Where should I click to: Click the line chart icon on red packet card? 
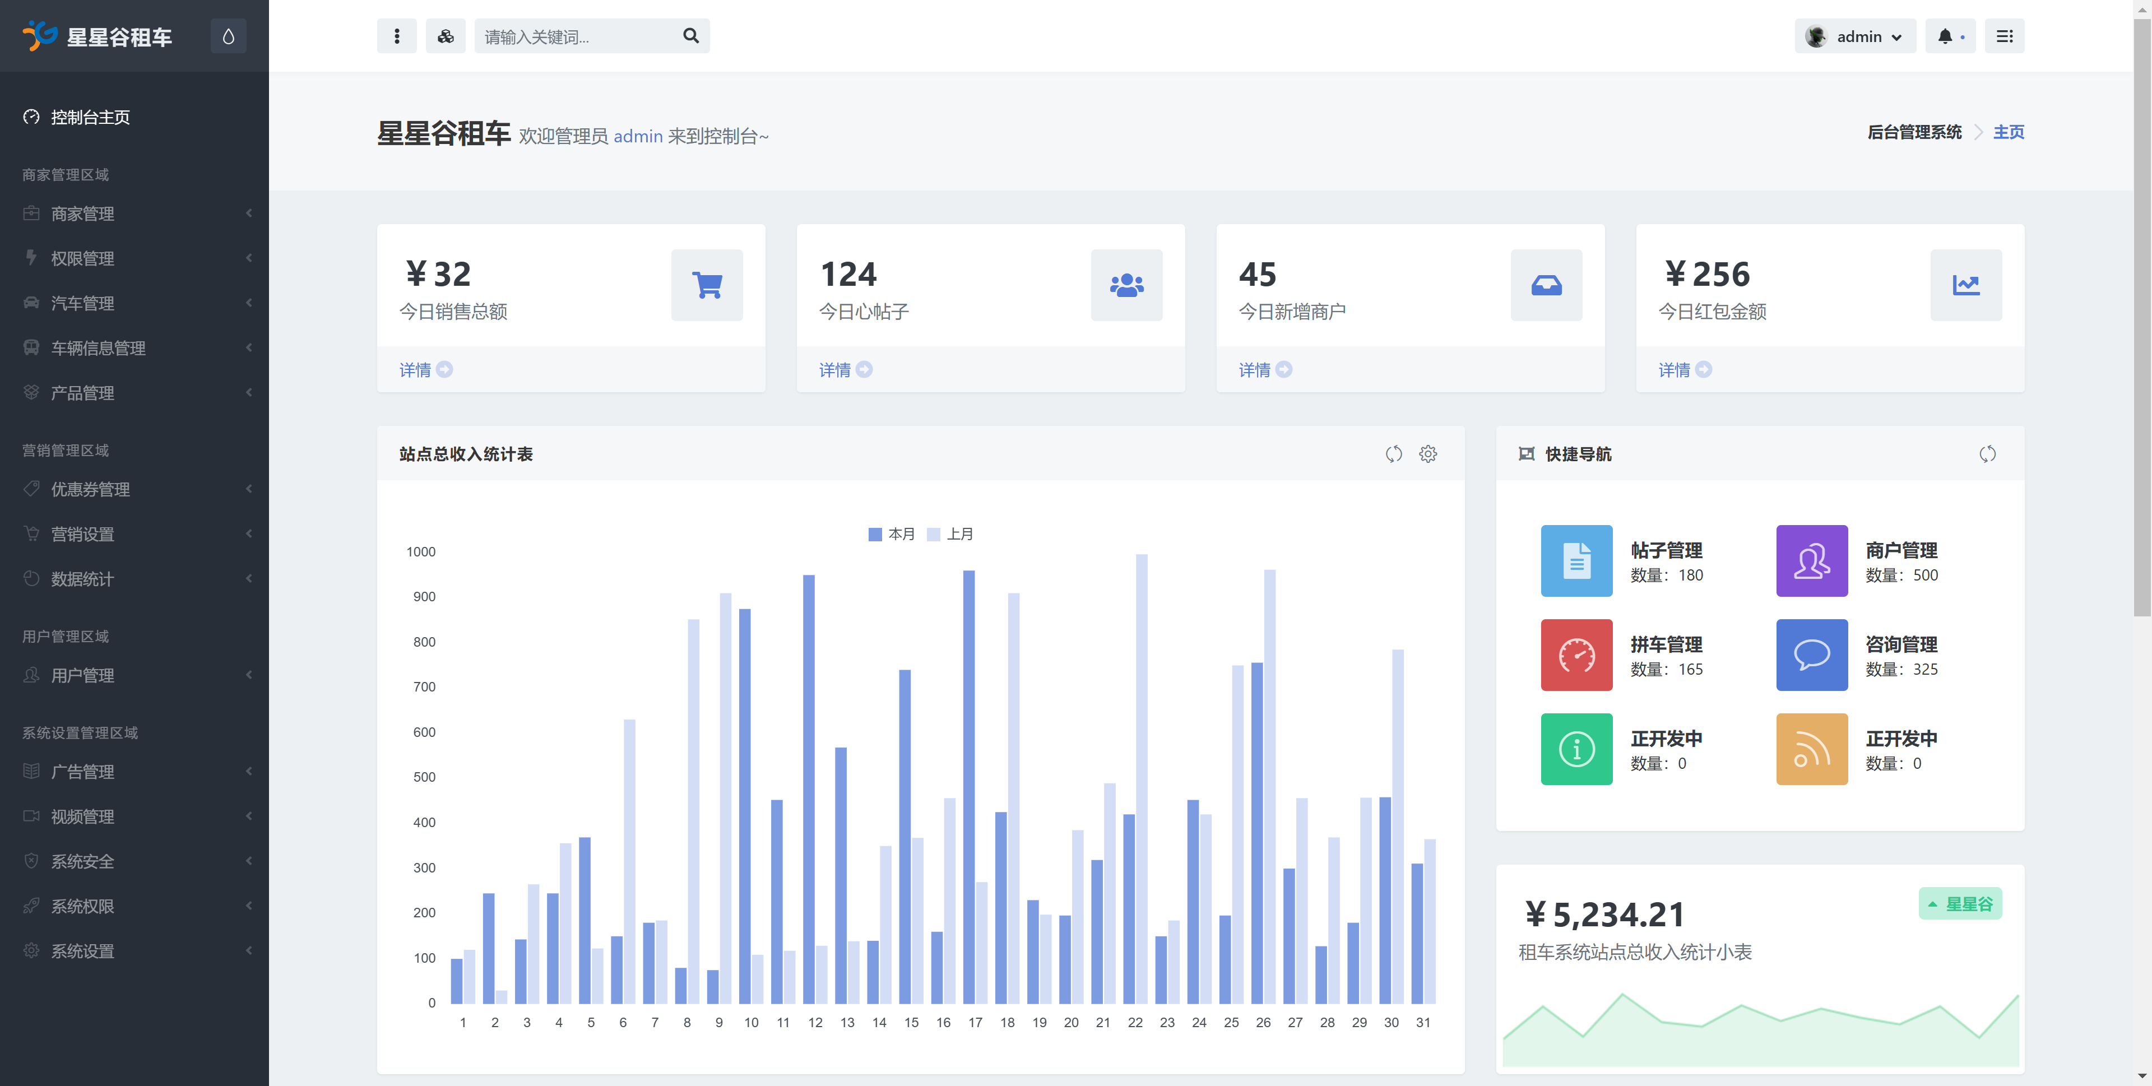point(1966,285)
